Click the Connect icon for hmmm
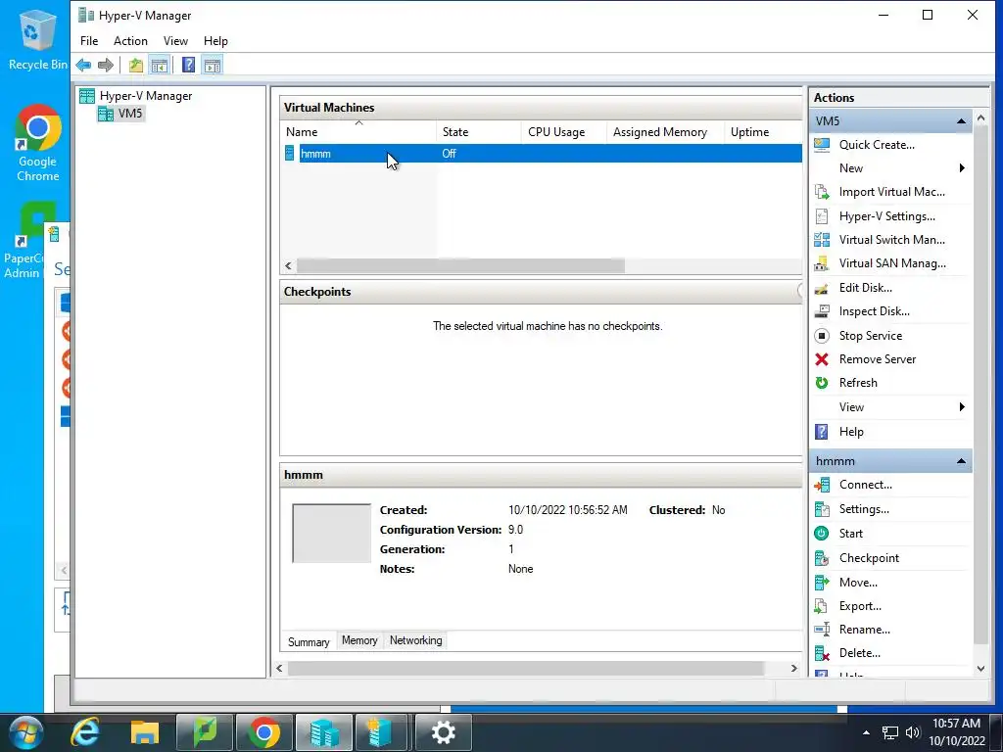Image resolution: width=1003 pixels, height=752 pixels. 822,485
